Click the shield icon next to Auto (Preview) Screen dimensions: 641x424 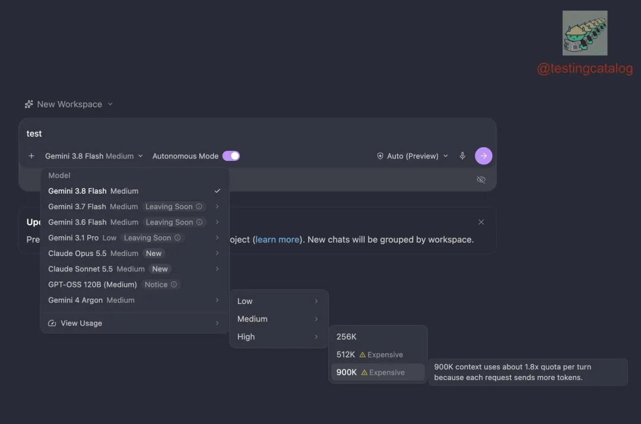click(x=380, y=156)
